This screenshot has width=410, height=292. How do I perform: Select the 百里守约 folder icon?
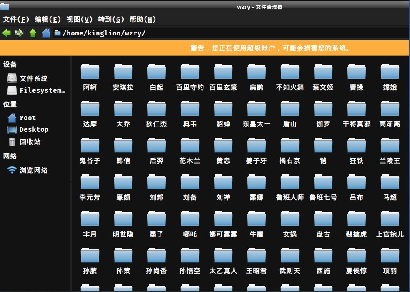(190, 71)
